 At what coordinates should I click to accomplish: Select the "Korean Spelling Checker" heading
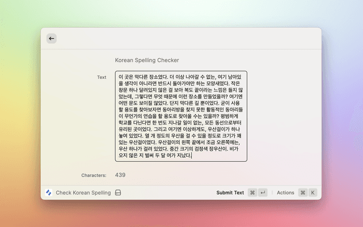click(147, 60)
